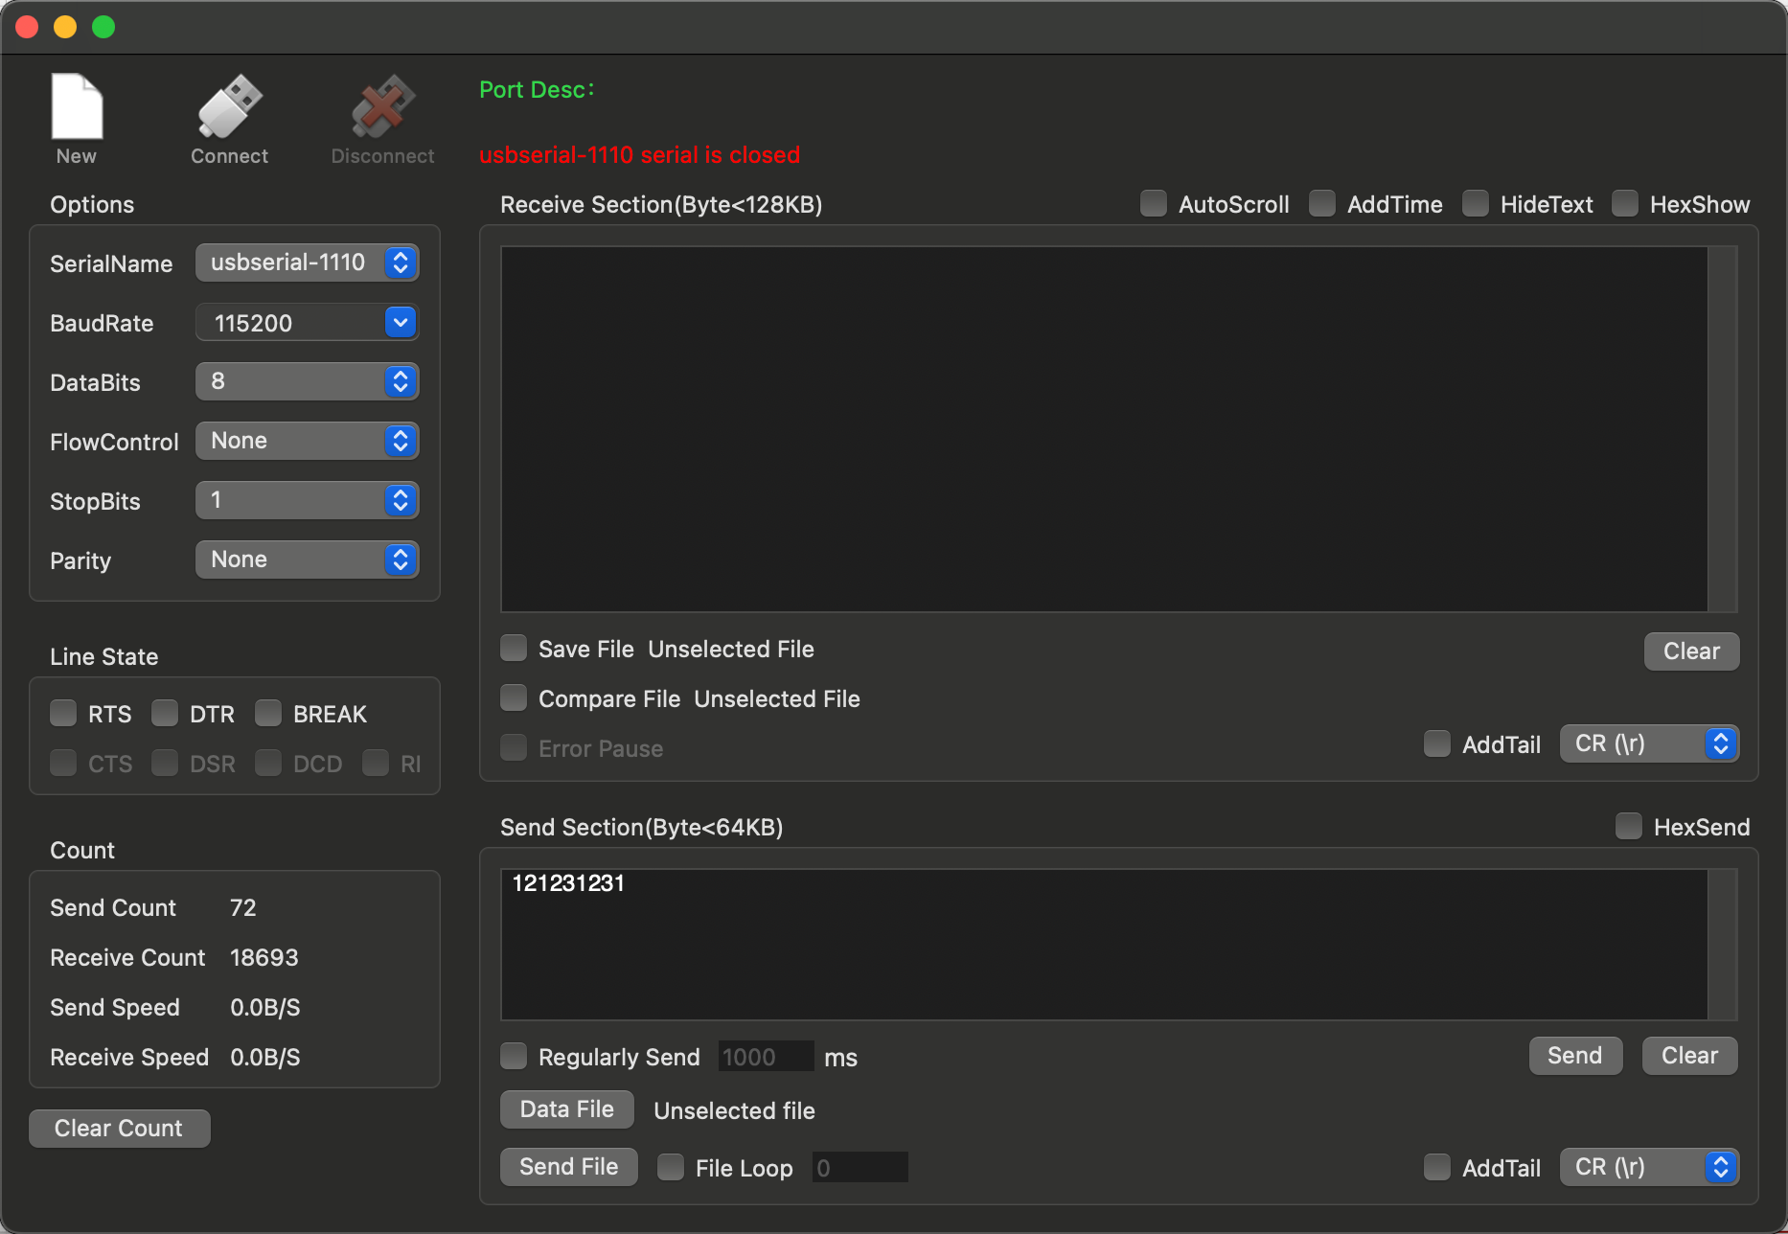Open the FlowControl dropdown
The width and height of the screenshot is (1788, 1234).
pos(307,441)
